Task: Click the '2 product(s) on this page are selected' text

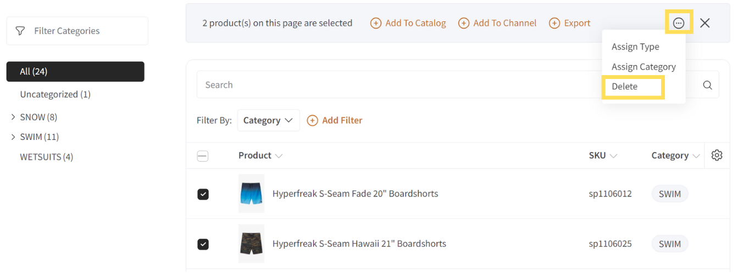Action: pyautogui.click(x=278, y=23)
